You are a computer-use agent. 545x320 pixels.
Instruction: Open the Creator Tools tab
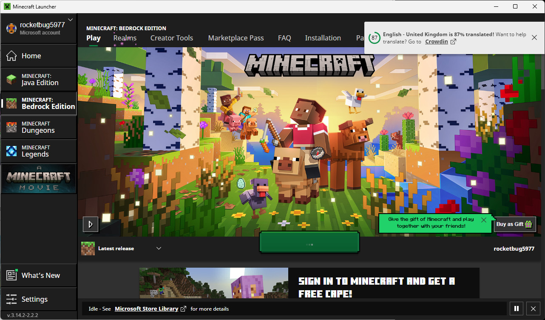tap(172, 38)
